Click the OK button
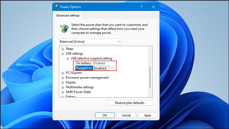The height and width of the screenshot is (129, 229). pyautogui.click(x=105, y=115)
